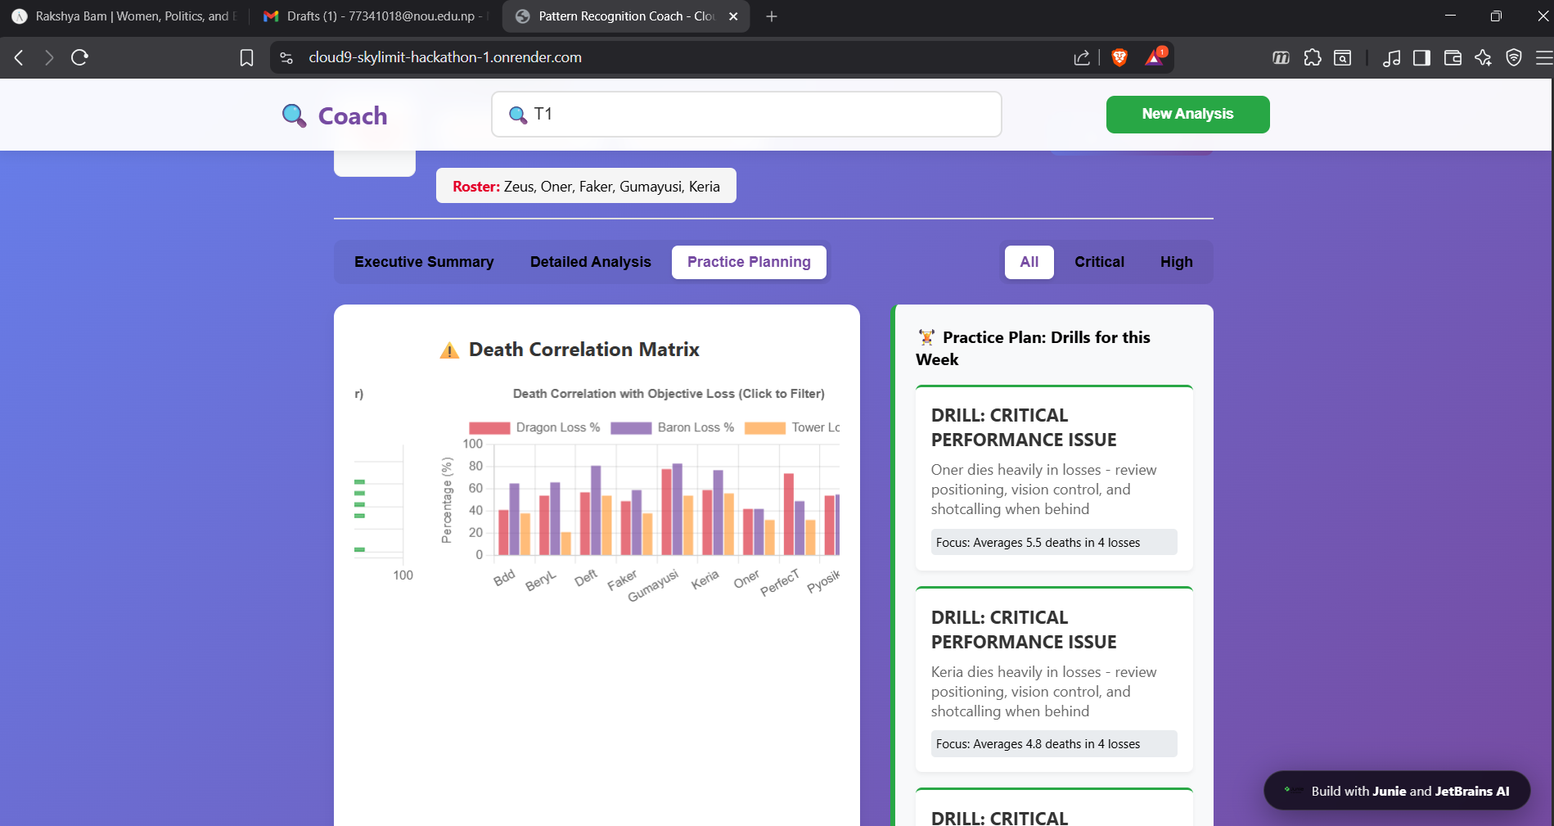The image size is (1554, 826).
Task: Open the Extensions puzzle-piece menu
Action: click(1312, 57)
